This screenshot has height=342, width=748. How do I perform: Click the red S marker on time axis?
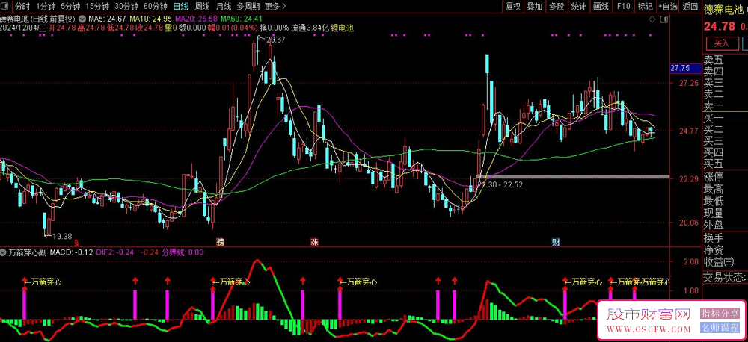tap(76, 242)
